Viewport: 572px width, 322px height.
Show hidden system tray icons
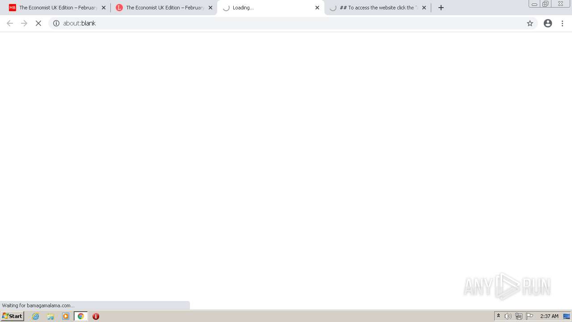498,316
